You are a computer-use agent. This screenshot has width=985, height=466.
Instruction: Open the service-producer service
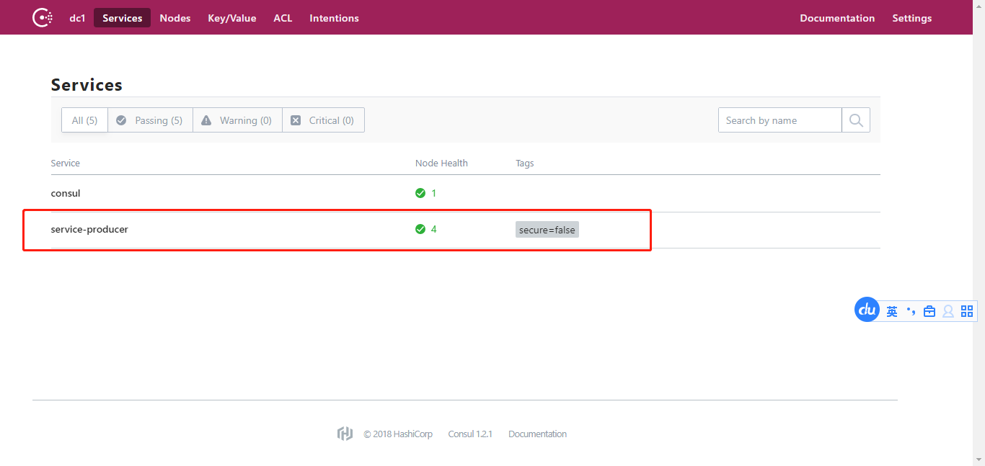coord(89,229)
